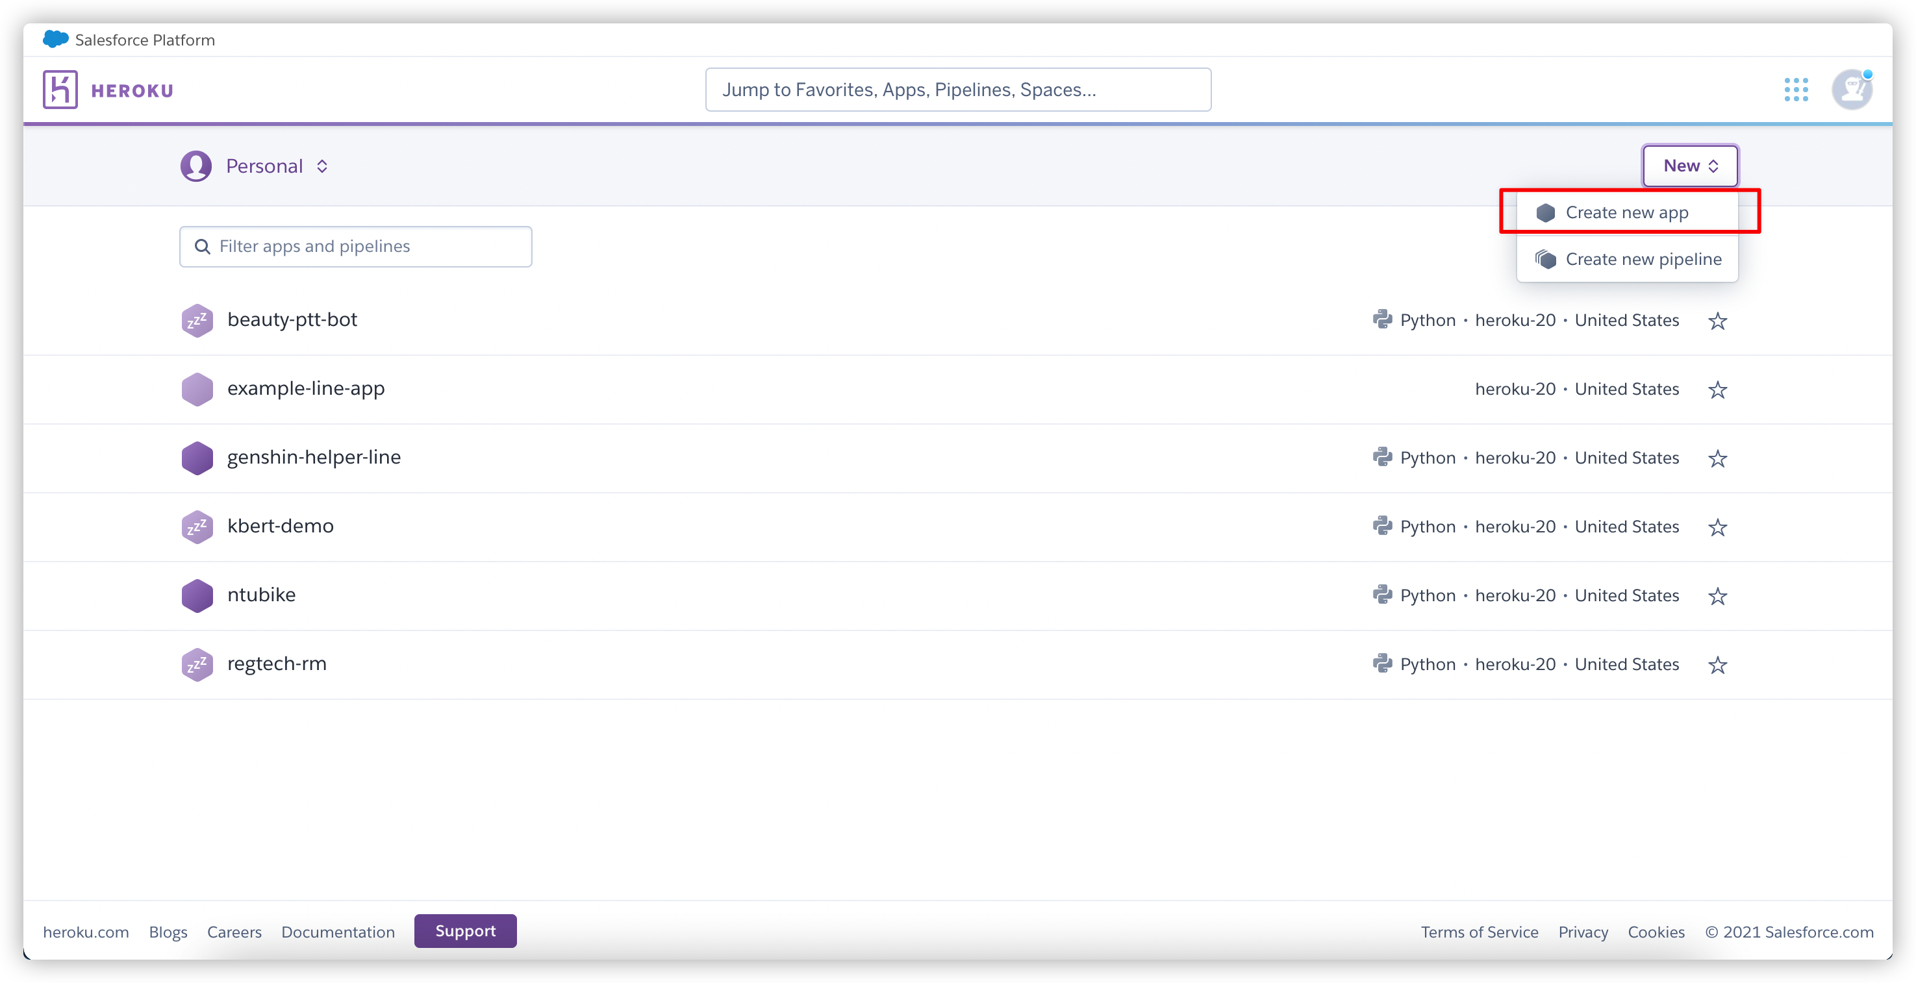Open the app switcher grid icon
This screenshot has height=983, width=1916.
pos(1795,90)
